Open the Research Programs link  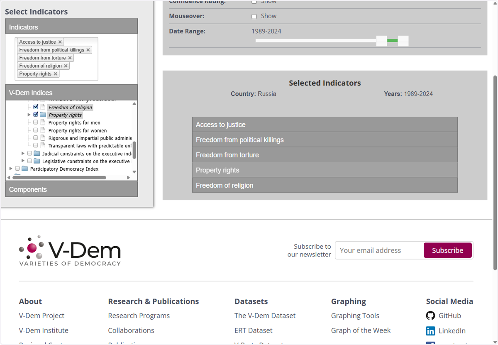pyautogui.click(x=139, y=316)
